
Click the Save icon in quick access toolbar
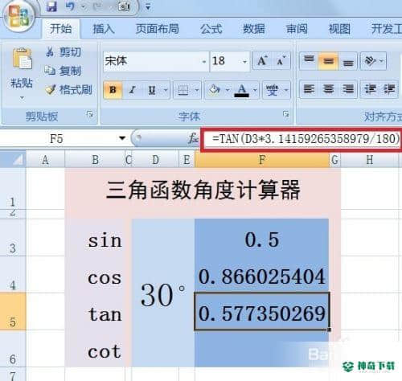[x=51, y=6]
